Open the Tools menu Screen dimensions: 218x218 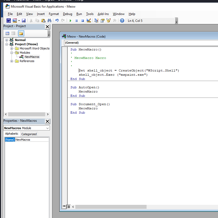(90, 14)
